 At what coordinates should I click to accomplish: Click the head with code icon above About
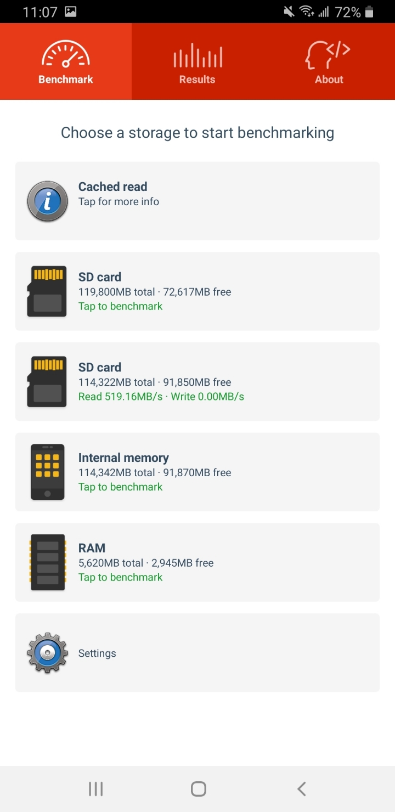coord(328,55)
